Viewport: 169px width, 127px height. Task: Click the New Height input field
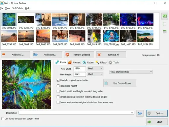click(80, 74)
